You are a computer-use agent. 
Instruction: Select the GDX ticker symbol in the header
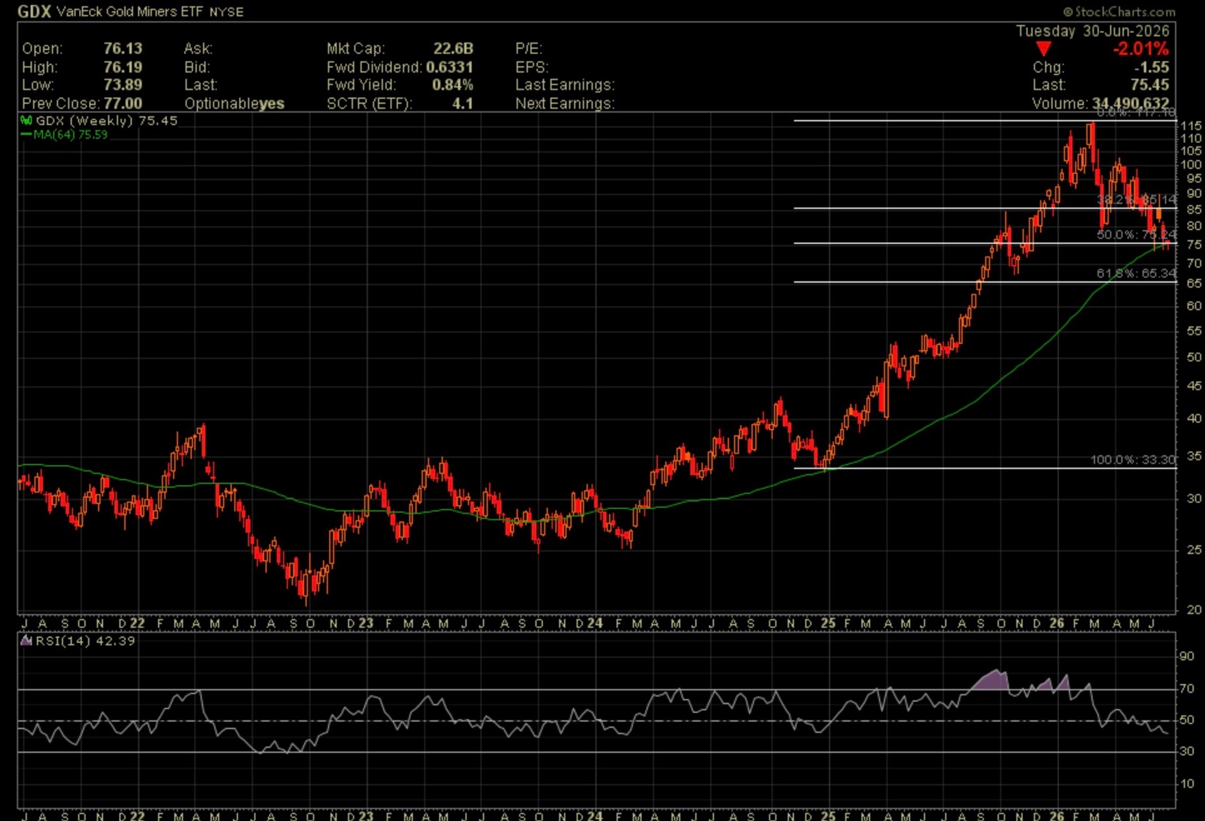pyautogui.click(x=34, y=11)
